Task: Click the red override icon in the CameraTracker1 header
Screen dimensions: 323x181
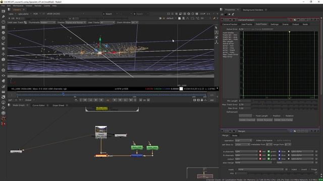Action: click(291, 20)
